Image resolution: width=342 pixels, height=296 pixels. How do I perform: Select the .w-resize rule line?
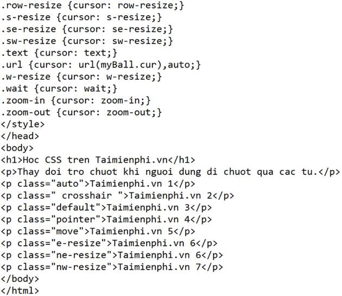[80, 77]
